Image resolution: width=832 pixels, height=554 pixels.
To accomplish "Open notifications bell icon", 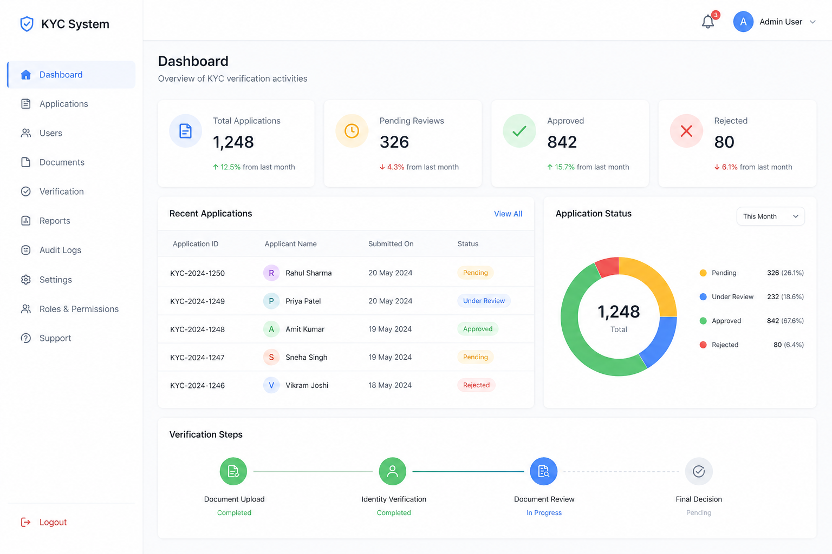I will pyautogui.click(x=708, y=22).
